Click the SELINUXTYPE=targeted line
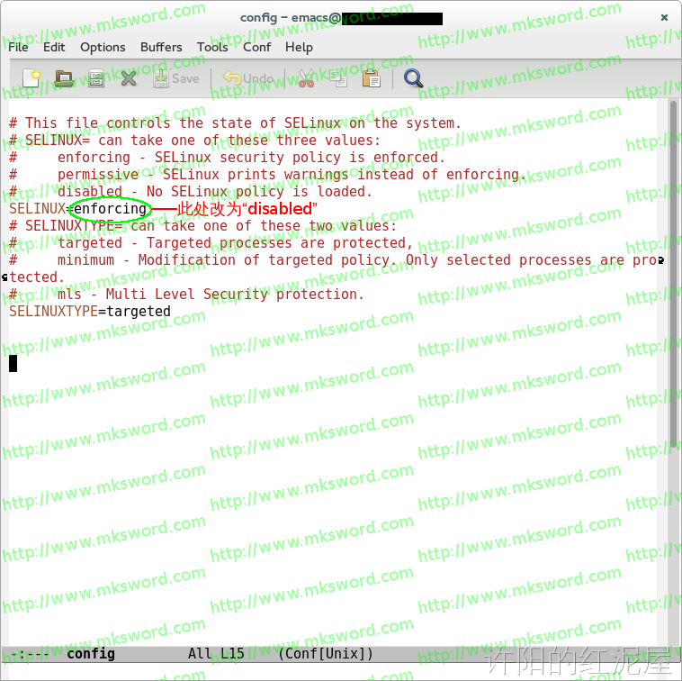Image resolution: width=682 pixels, height=681 pixels. click(90, 312)
